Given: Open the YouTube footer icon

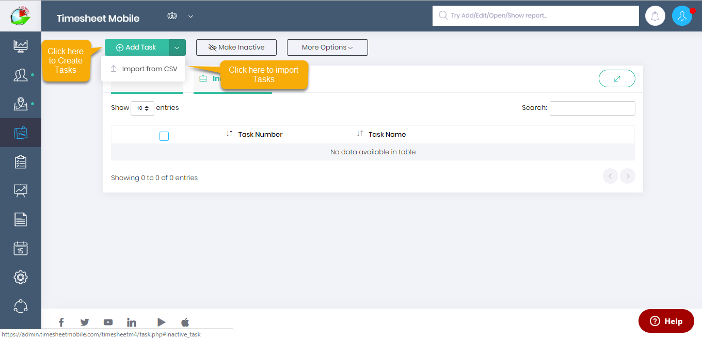Looking at the screenshot, I should coord(108,323).
